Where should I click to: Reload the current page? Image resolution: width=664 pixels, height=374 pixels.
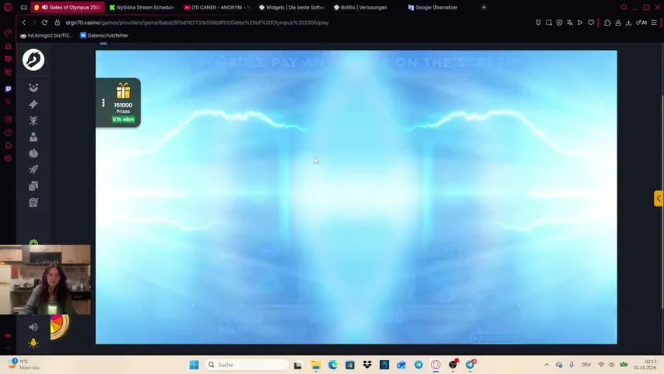coord(44,23)
